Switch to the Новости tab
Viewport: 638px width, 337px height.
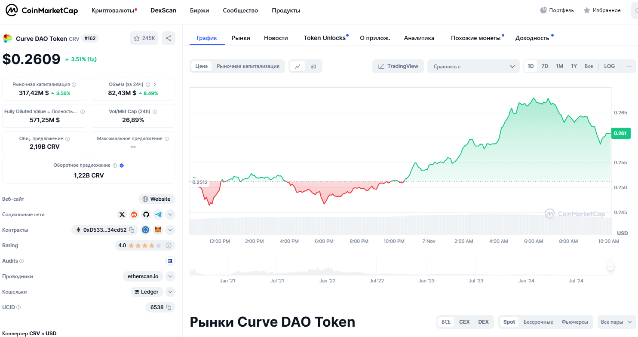point(276,38)
